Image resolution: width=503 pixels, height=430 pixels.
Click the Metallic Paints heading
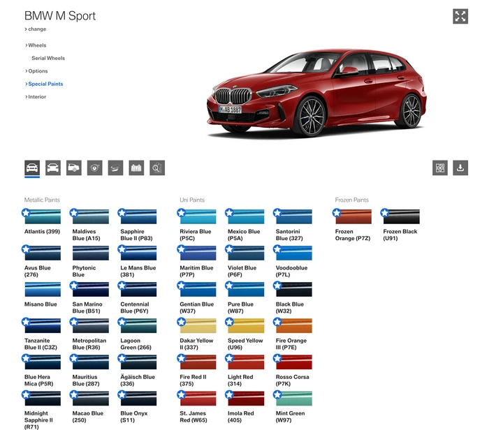click(42, 200)
